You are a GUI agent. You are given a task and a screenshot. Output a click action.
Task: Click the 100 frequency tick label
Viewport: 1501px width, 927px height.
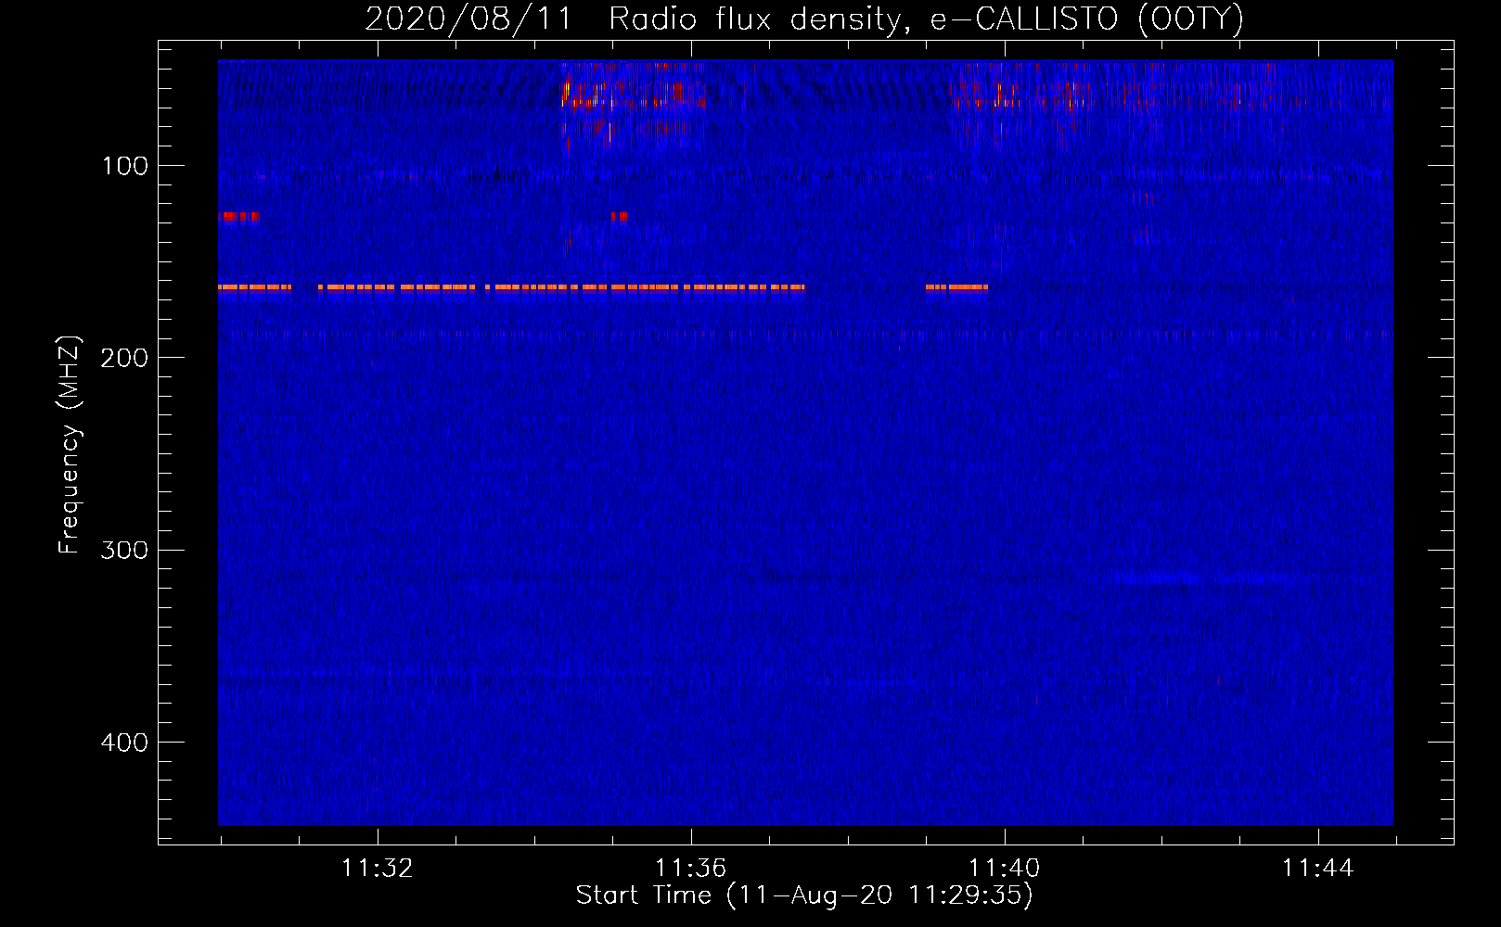pyautogui.click(x=125, y=166)
